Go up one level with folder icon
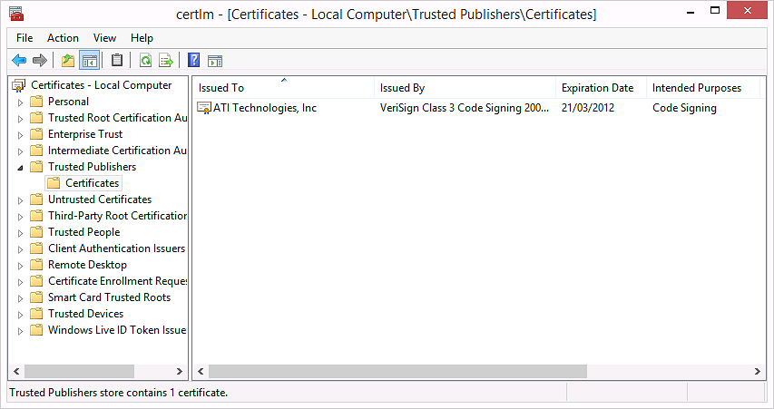The width and height of the screenshot is (774, 409). pos(67,61)
